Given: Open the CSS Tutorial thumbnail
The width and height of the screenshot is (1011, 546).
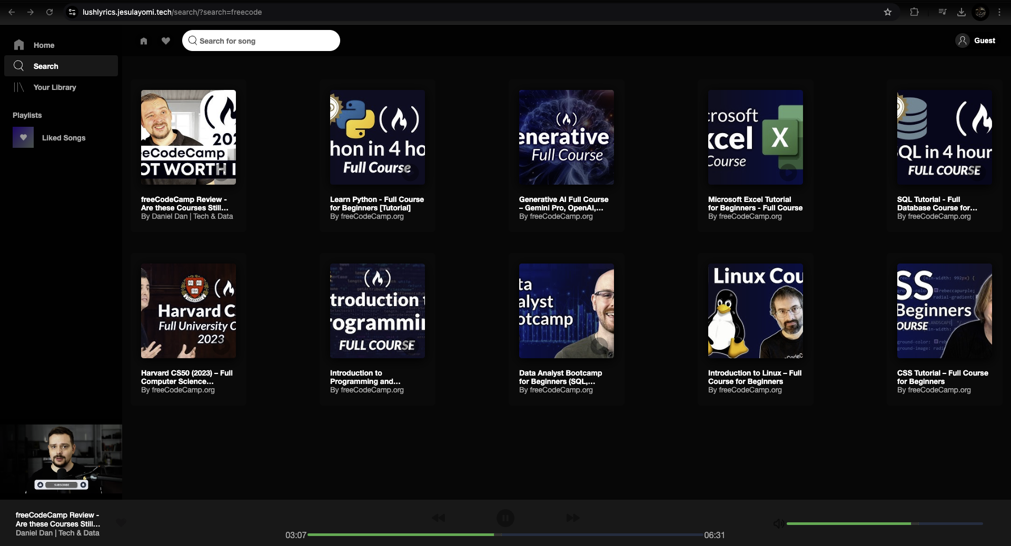Looking at the screenshot, I should click(945, 311).
